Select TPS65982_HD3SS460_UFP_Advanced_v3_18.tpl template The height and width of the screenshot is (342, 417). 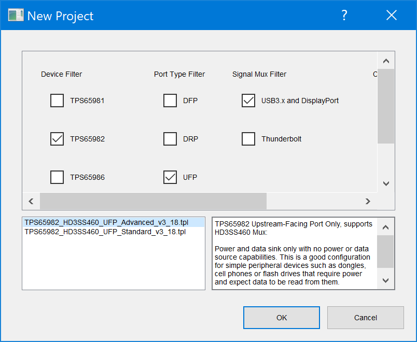tap(106, 222)
